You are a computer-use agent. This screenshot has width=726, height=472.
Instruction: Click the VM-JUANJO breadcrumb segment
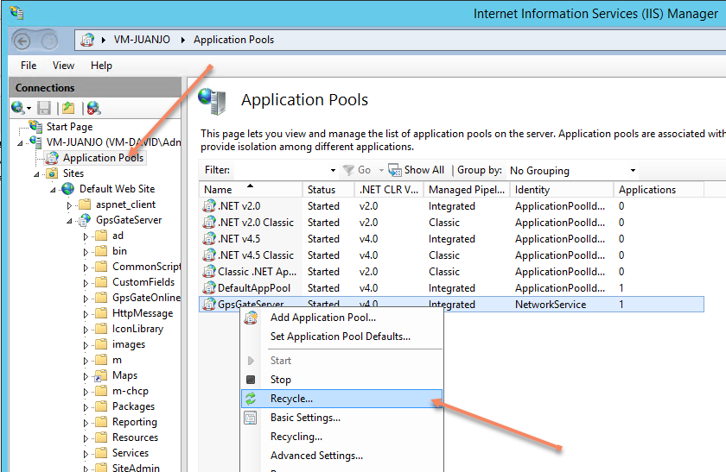[x=142, y=40]
